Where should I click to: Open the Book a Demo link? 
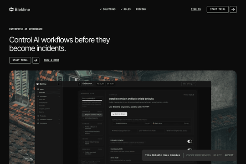[x=51, y=60]
